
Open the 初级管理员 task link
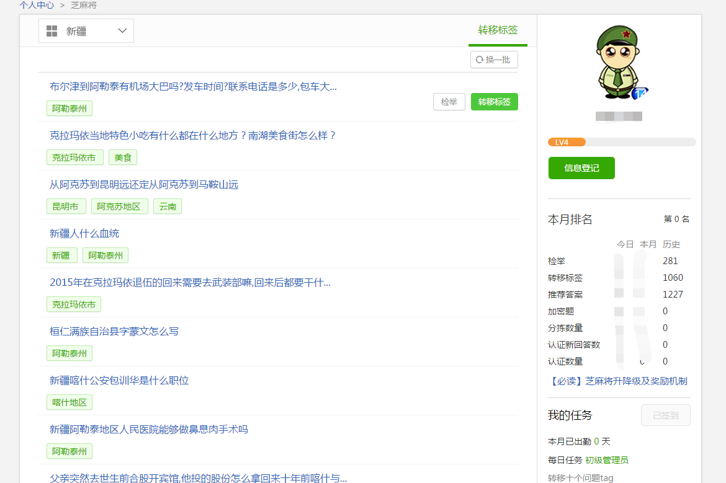[x=606, y=460]
